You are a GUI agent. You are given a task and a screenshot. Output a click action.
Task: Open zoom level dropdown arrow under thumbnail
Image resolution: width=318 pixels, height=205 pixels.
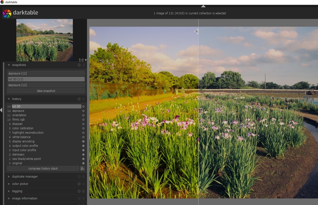86,60
